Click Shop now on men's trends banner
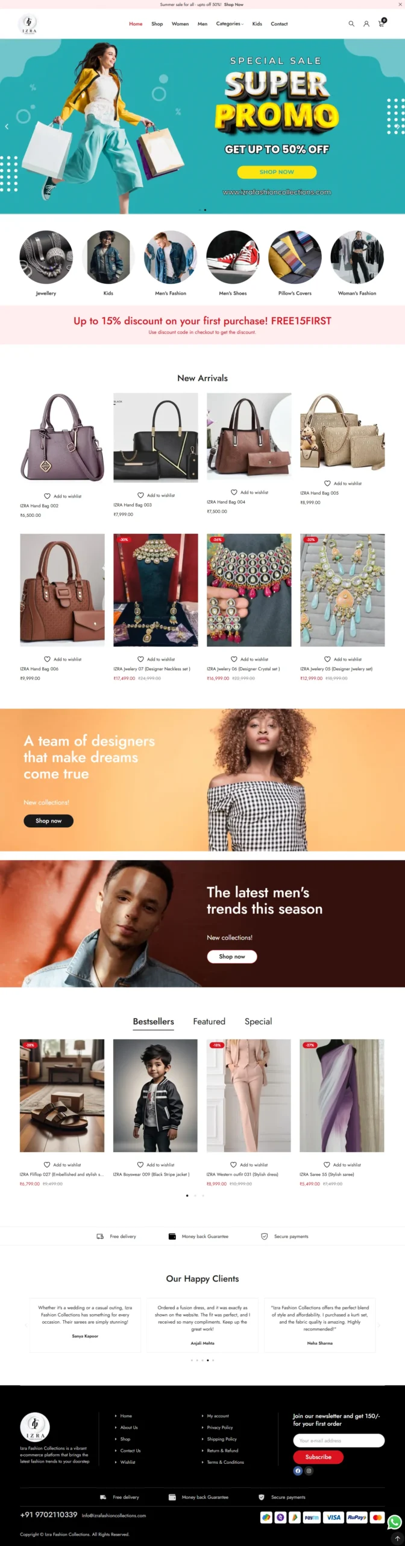The height and width of the screenshot is (1546, 405). point(232,956)
